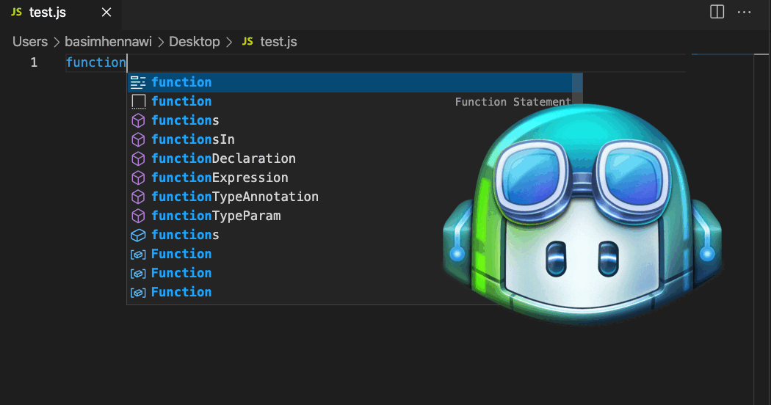771x405 pixels.
Task: Expand the basimhennawi breadcrumb segment
Action: [x=108, y=42]
